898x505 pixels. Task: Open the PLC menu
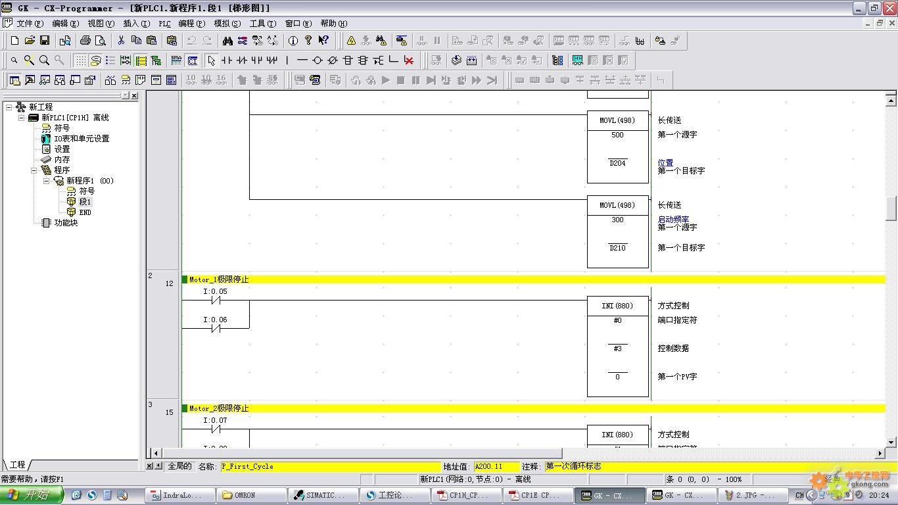pos(165,23)
